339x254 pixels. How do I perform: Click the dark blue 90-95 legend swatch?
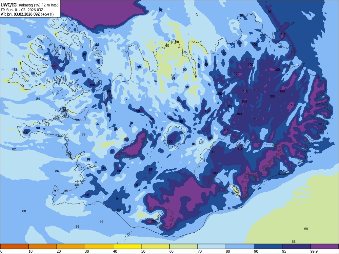click(x=268, y=247)
